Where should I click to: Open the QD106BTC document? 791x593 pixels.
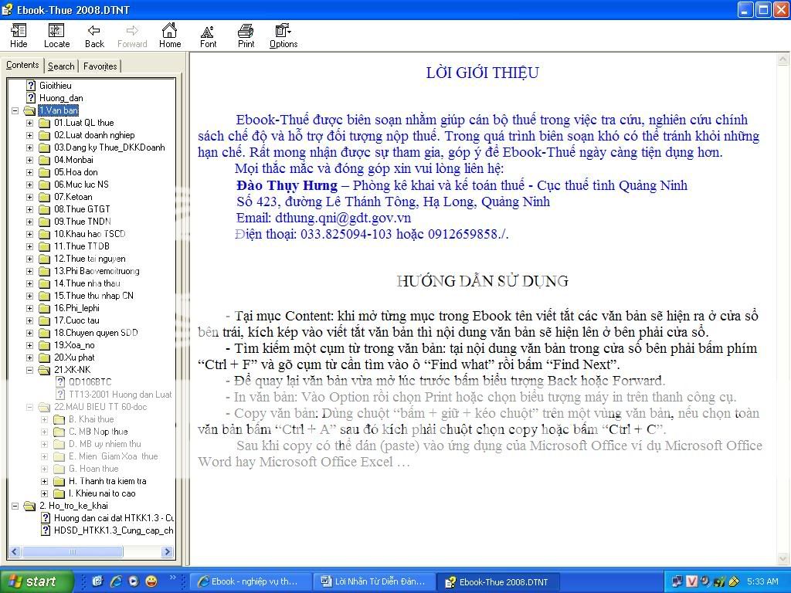coord(90,382)
